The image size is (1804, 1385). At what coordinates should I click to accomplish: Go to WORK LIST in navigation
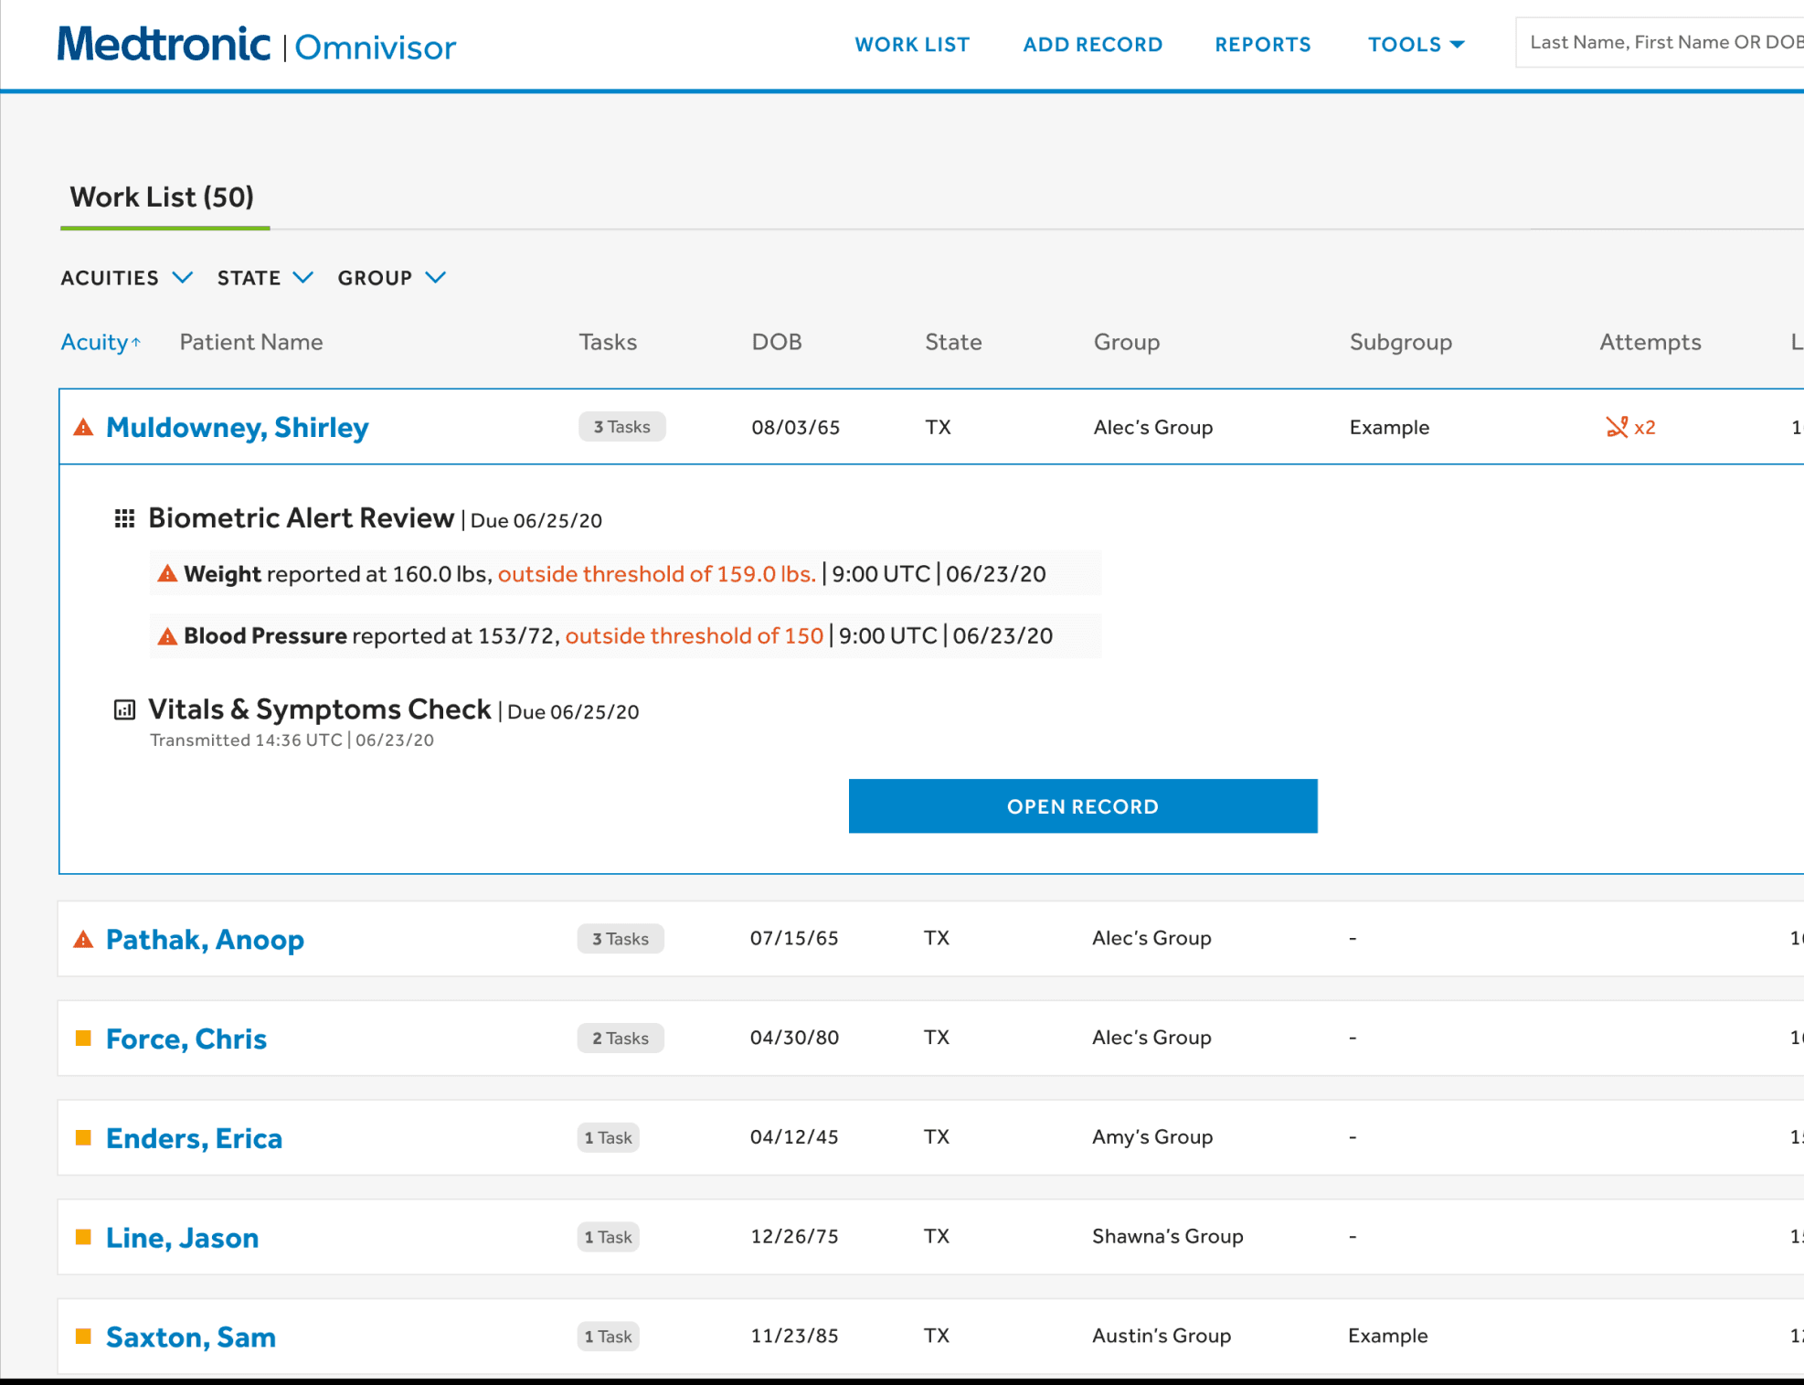[x=912, y=44]
